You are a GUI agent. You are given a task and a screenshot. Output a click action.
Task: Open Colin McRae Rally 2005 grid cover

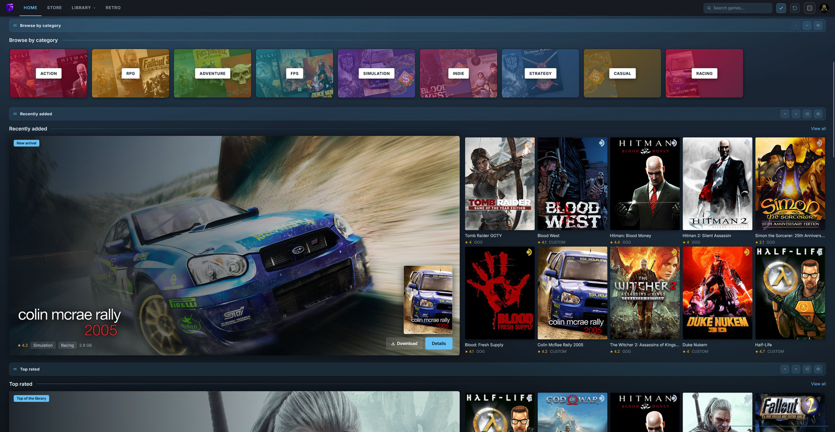[572, 293]
